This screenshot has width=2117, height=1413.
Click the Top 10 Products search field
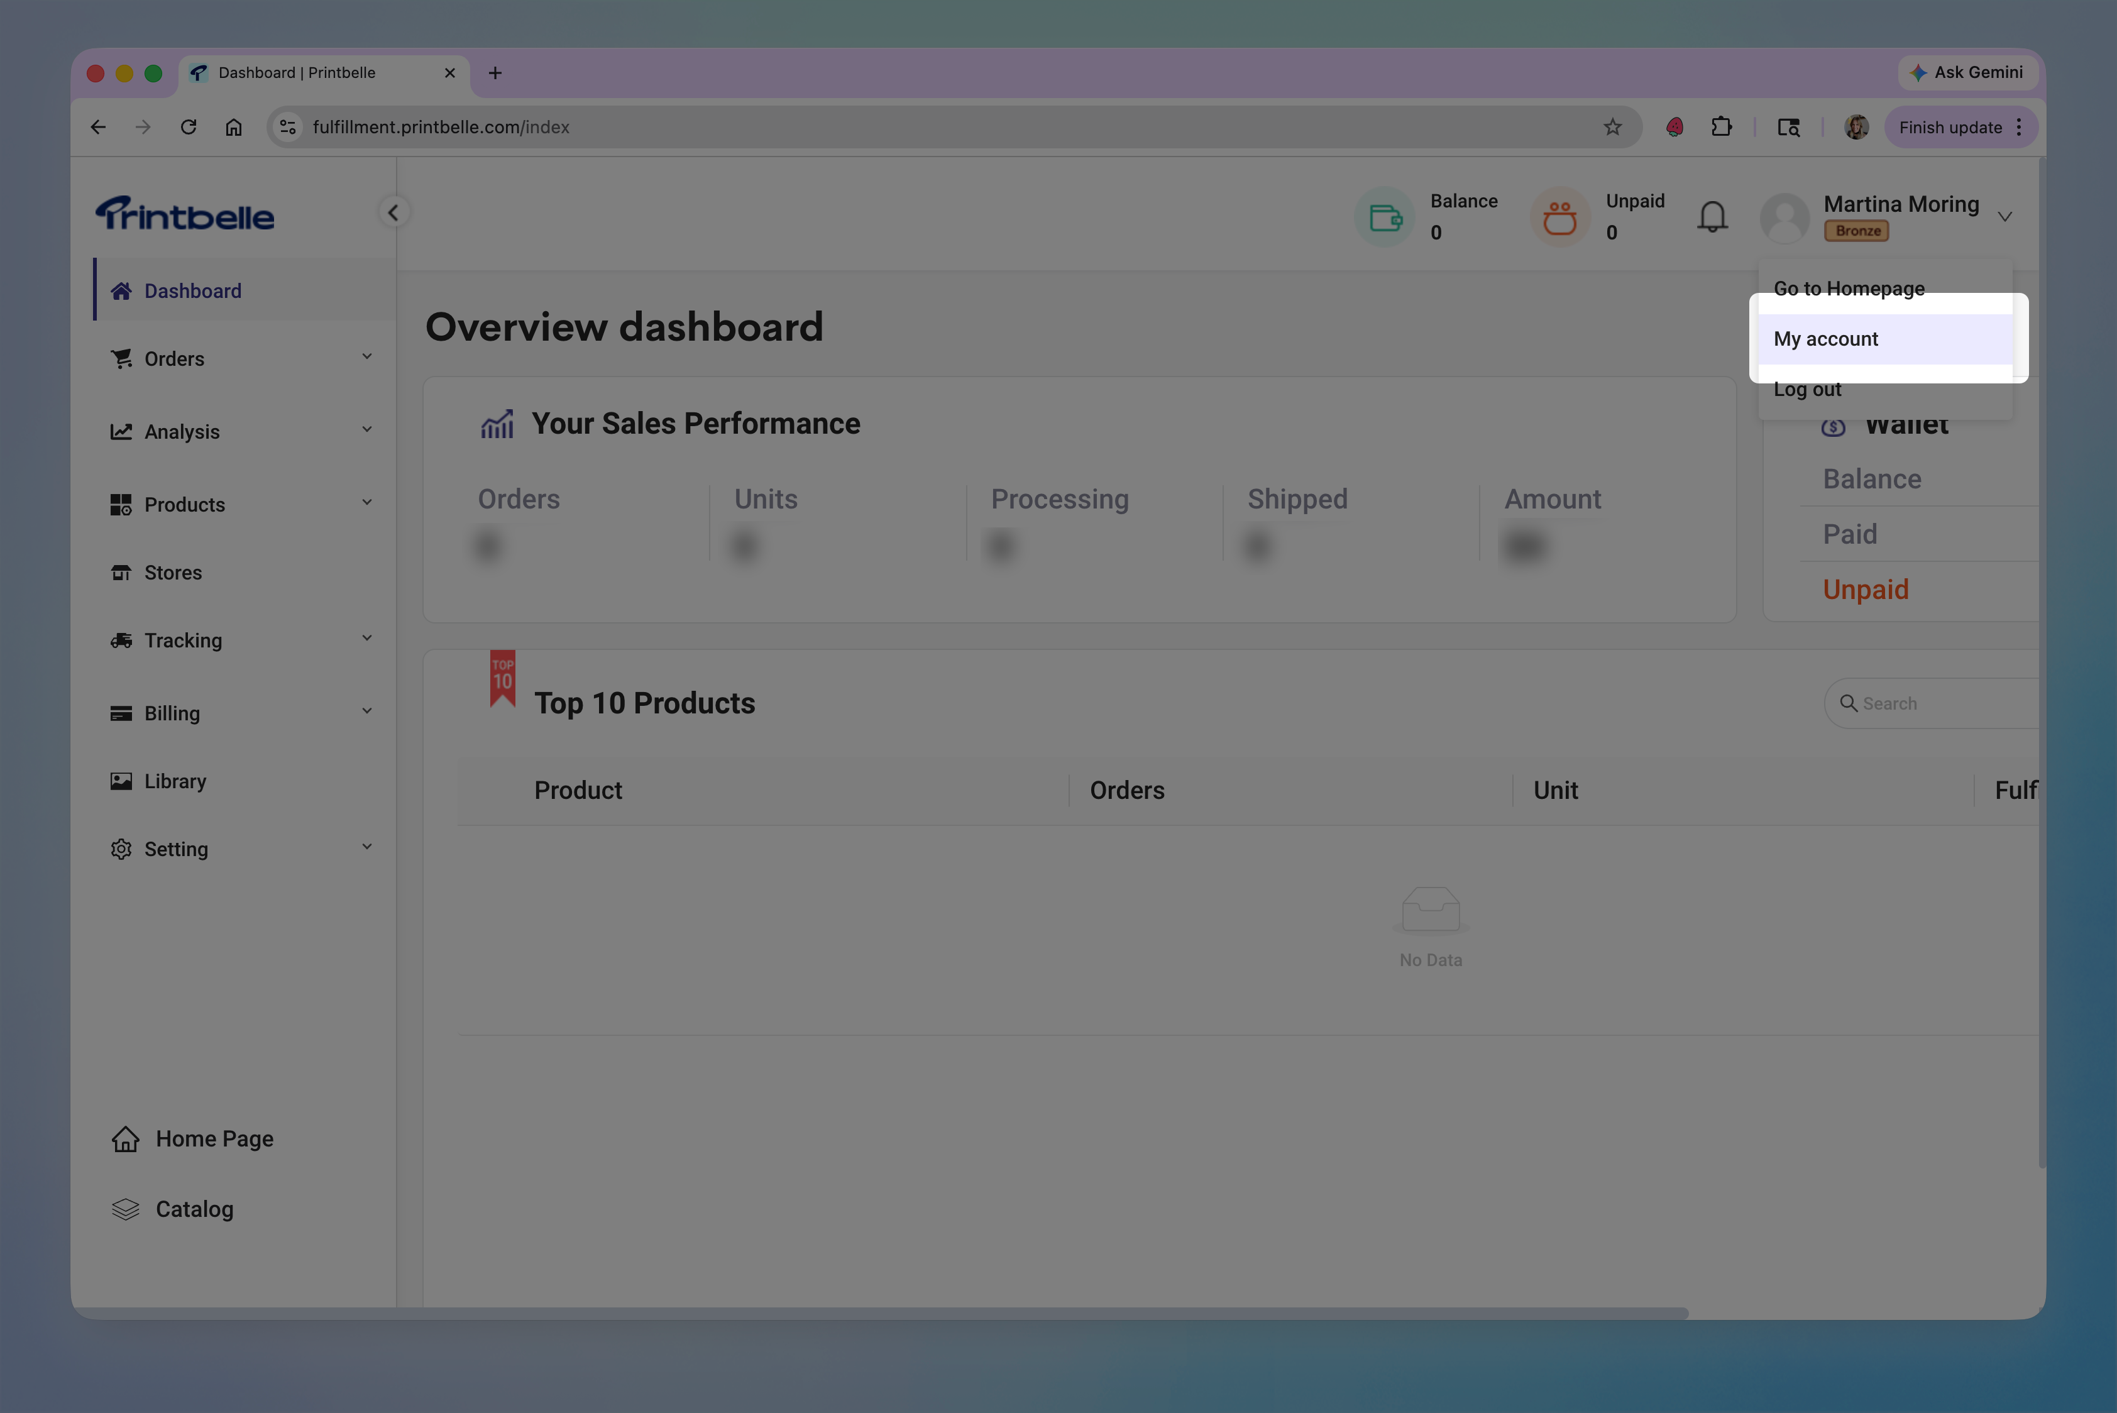click(x=1938, y=703)
